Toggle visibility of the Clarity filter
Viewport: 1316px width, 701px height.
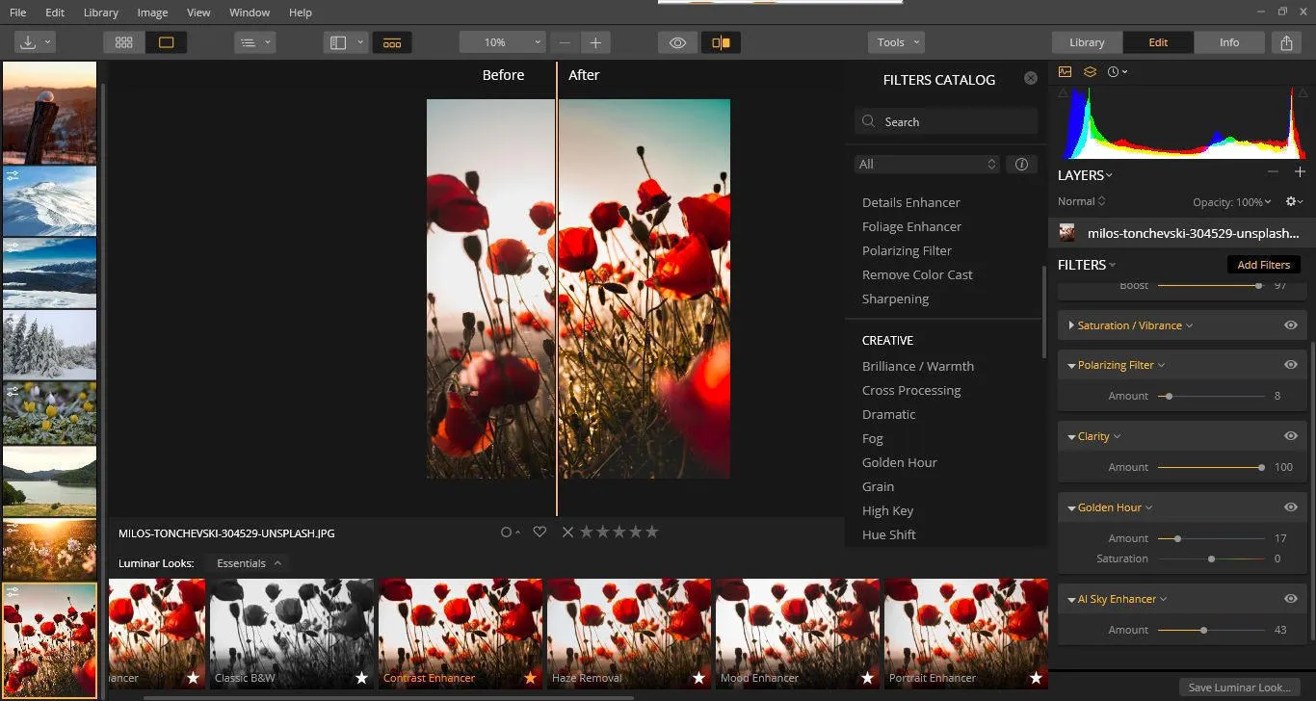[x=1290, y=436]
